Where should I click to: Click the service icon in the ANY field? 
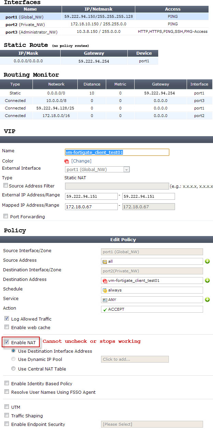tap(105, 300)
